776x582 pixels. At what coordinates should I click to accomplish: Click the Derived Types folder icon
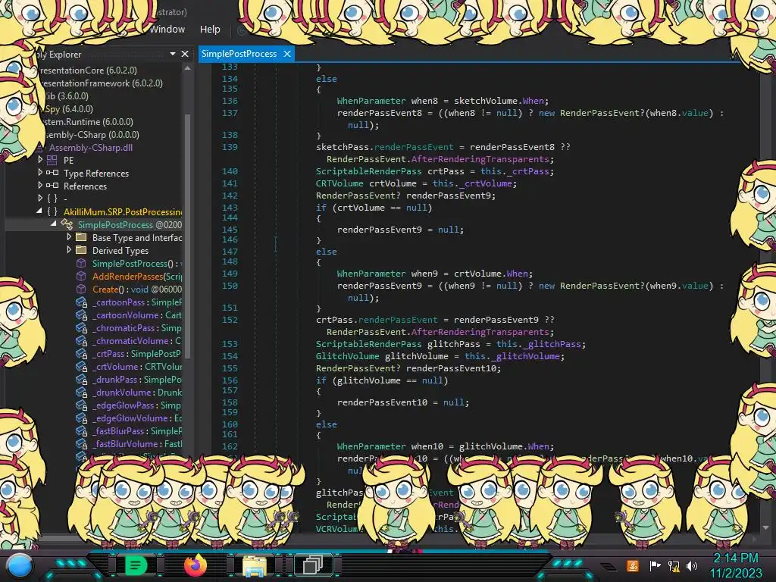(81, 250)
